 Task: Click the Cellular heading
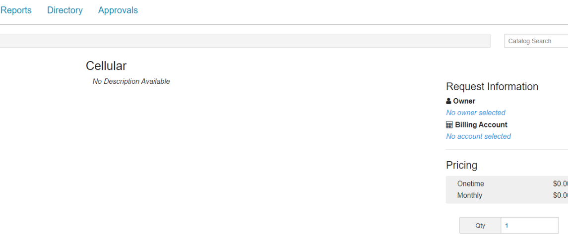tap(106, 66)
